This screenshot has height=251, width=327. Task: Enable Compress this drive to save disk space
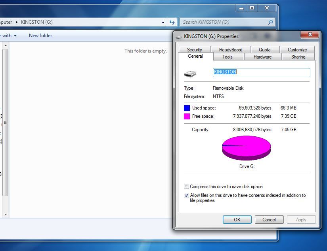click(187, 187)
